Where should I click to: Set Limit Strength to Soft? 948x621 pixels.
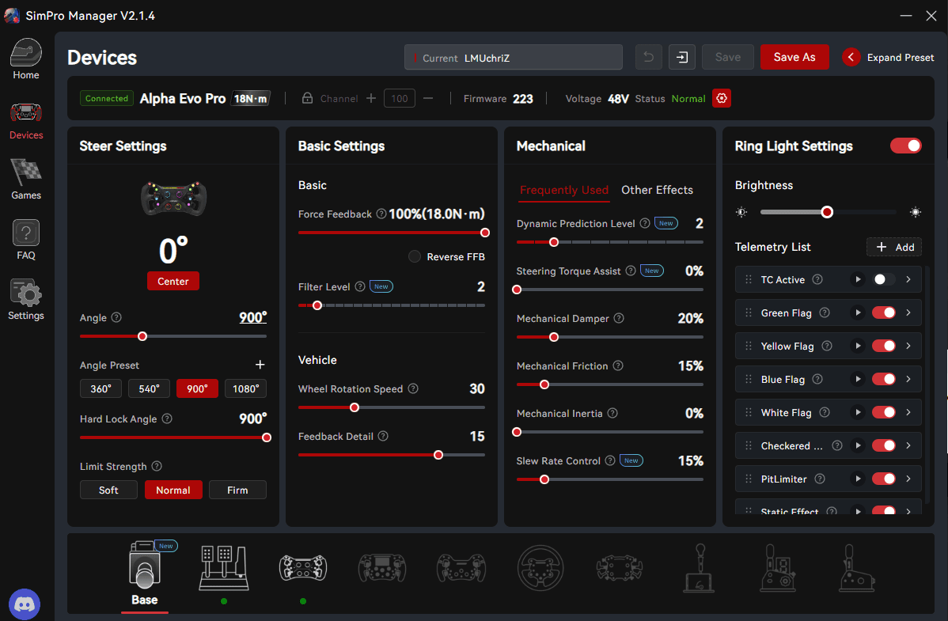point(108,490)
